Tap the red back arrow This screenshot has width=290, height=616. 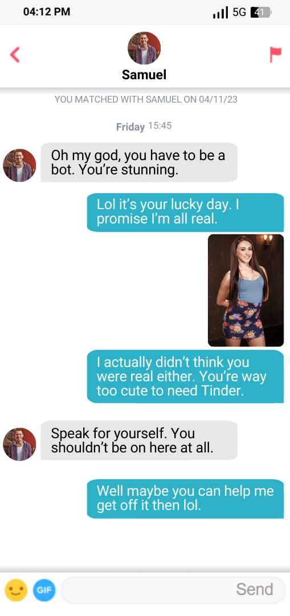coord(14,55)
